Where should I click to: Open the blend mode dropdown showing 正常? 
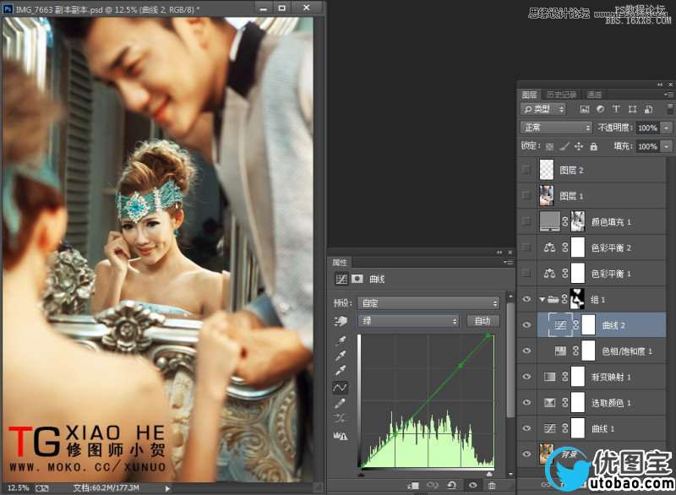click(x=557, y=128)
